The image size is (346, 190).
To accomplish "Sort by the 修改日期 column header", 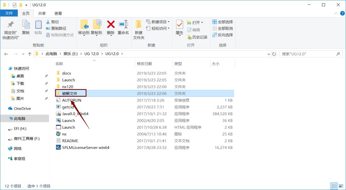I will [x=144, y=64].
